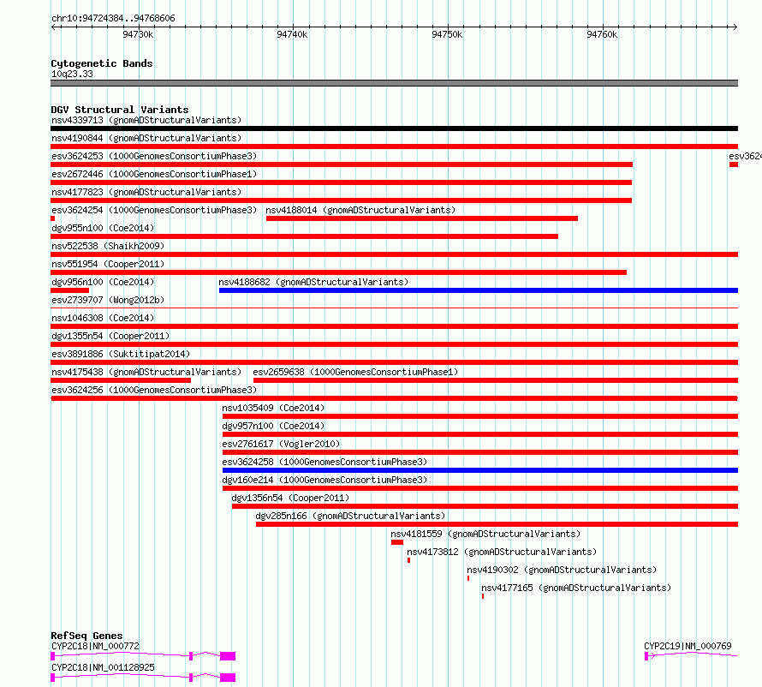This screenshot has height=687, width=762.
Task: Click the 94740k ruler tick label
Action: 292,34
